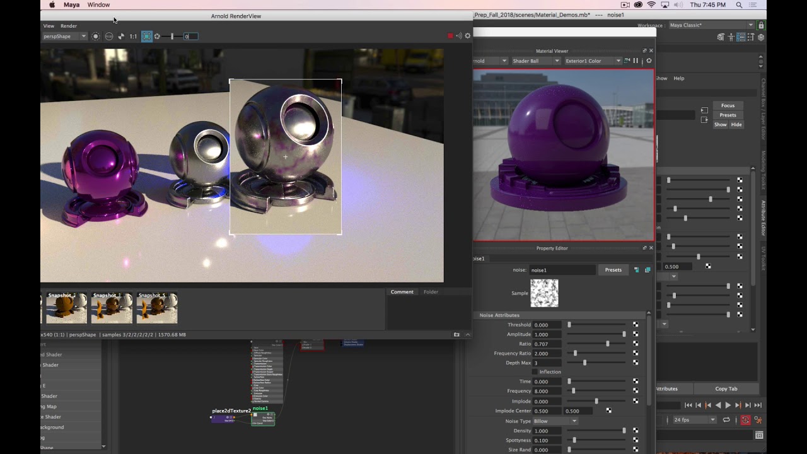This screenshot has height=454, width=807.
Task: Switch to the Folder tab in RenderView
Action: [431, 292]
